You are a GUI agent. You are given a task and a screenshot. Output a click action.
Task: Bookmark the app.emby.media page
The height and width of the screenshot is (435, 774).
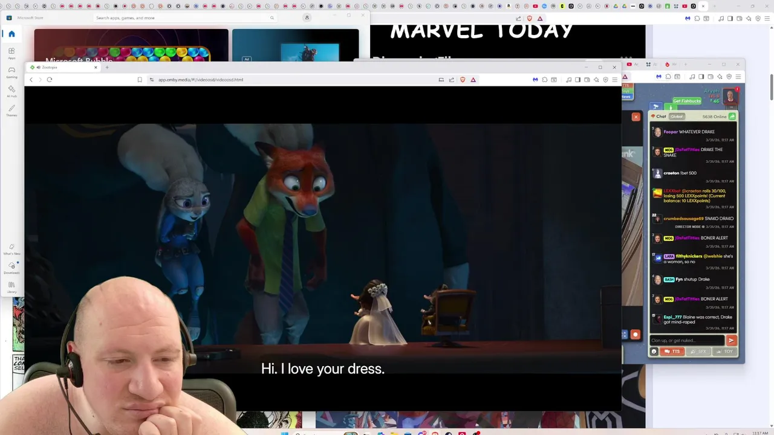tap(140, 80)
